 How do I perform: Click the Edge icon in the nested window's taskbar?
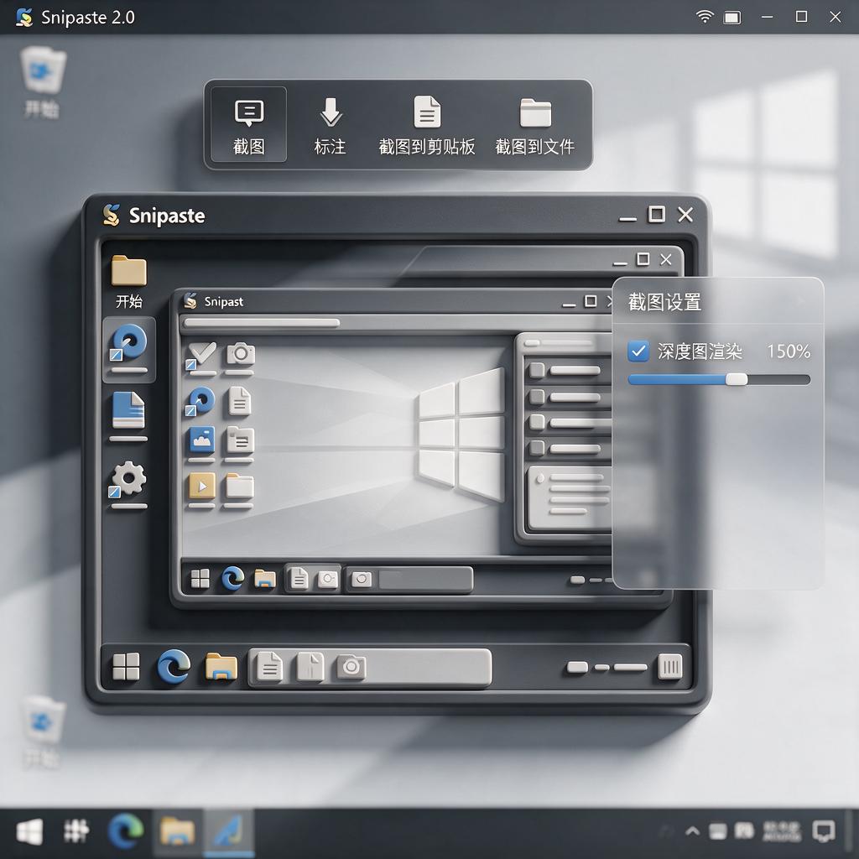coord(232,579)
